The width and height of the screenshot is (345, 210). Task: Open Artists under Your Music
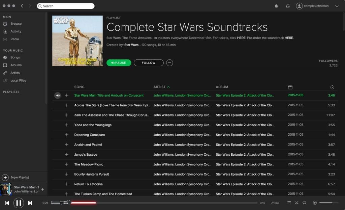click(x=15, y=73)
